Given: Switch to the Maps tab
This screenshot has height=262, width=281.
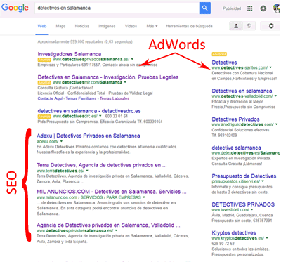Looking at the screenshot, I should pyautogui.click(x=60, y=26).
